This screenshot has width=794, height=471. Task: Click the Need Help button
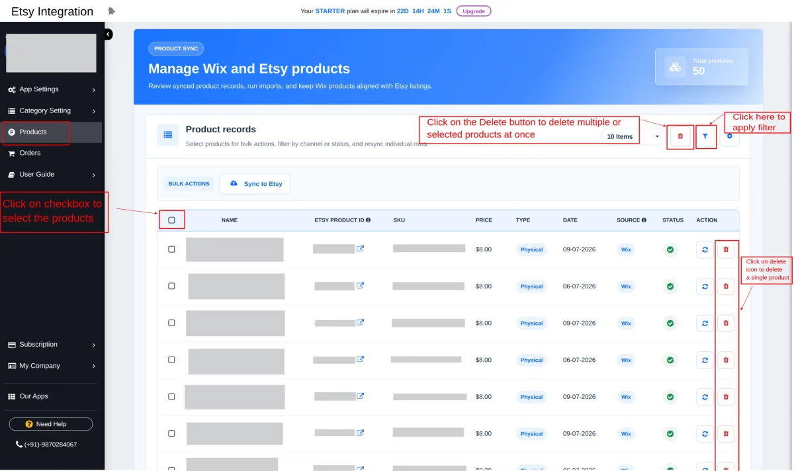point(51,424)
